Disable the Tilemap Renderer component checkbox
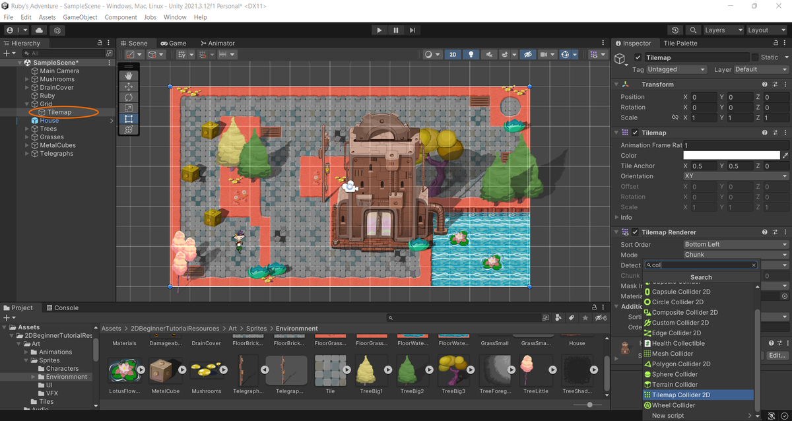792x421 pixels. [635, 232]
